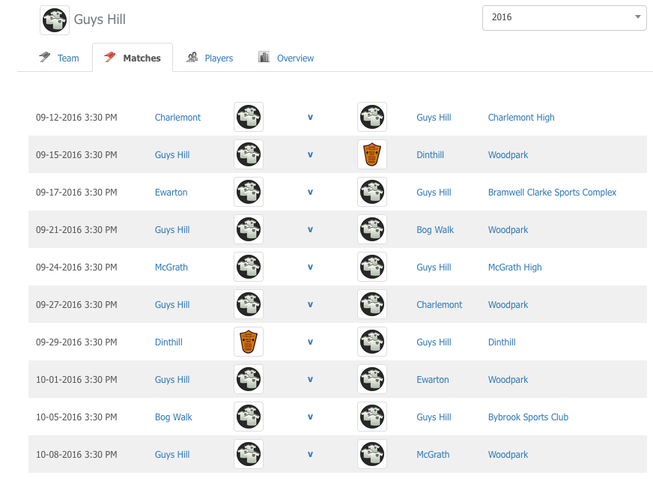The height and width of the screenshot is (484, 653).
Task: Click the orange Dinthill crest on 09-15 match
Action: point(372,154)
